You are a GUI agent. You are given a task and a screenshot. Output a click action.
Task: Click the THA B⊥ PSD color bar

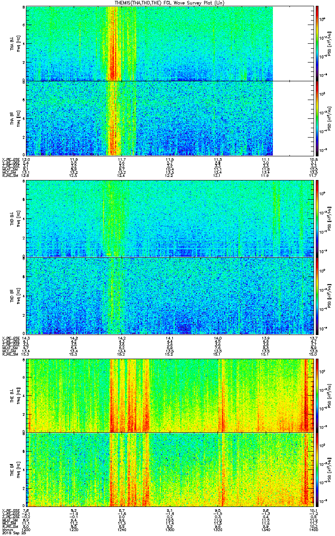(318, 44)
